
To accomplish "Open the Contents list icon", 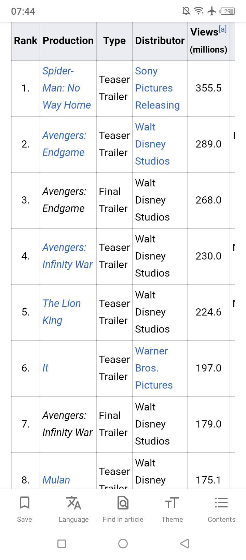I will pyautogui.click(x=221, y=503).
